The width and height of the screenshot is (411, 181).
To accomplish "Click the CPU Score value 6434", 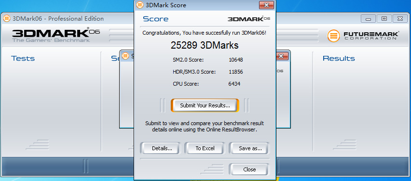I will [x=234, y=84].
